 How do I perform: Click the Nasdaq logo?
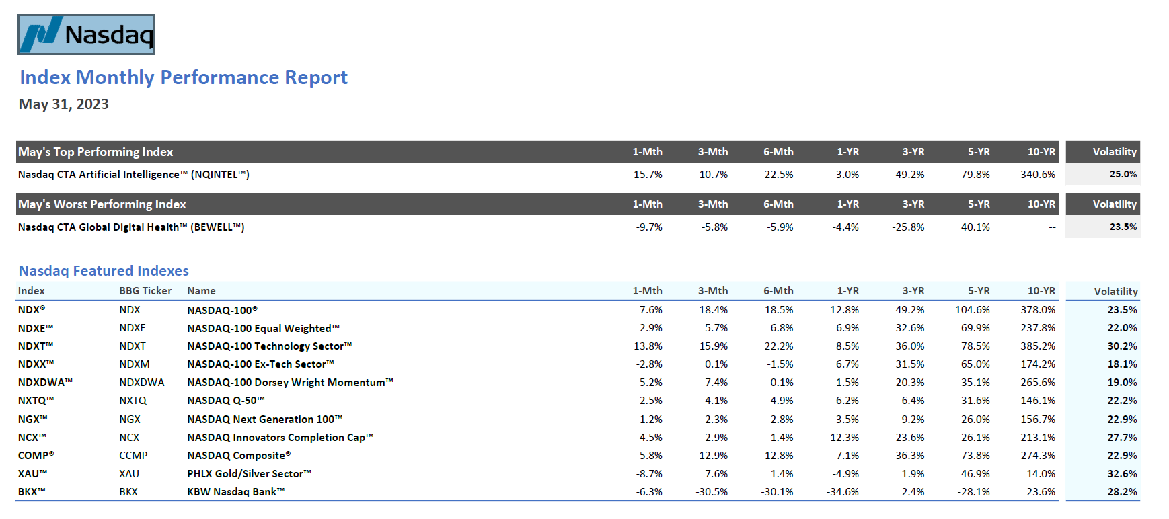(86, 34)
